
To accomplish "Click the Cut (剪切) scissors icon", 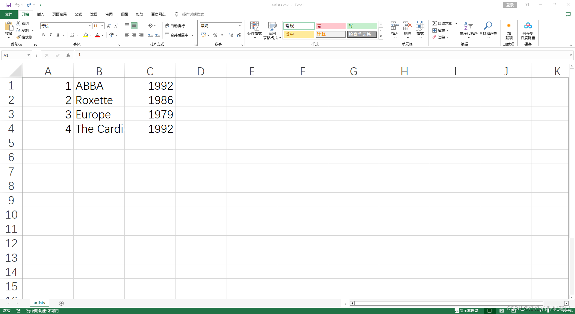I will pos(18,23).
